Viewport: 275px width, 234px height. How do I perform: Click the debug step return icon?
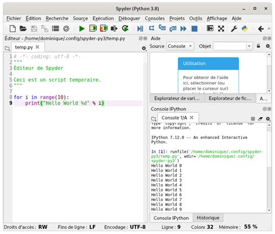coord(173,29)
